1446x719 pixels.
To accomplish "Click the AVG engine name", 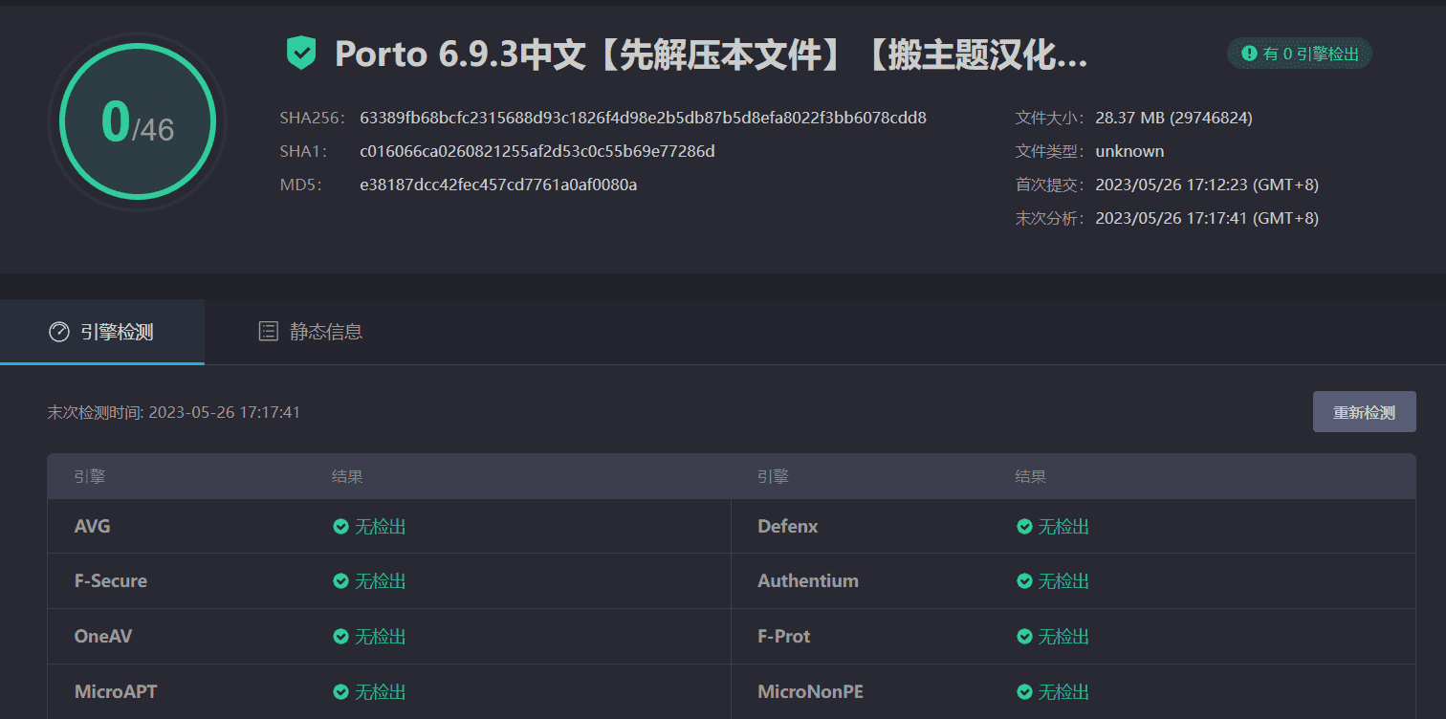I will coord(93,527).
